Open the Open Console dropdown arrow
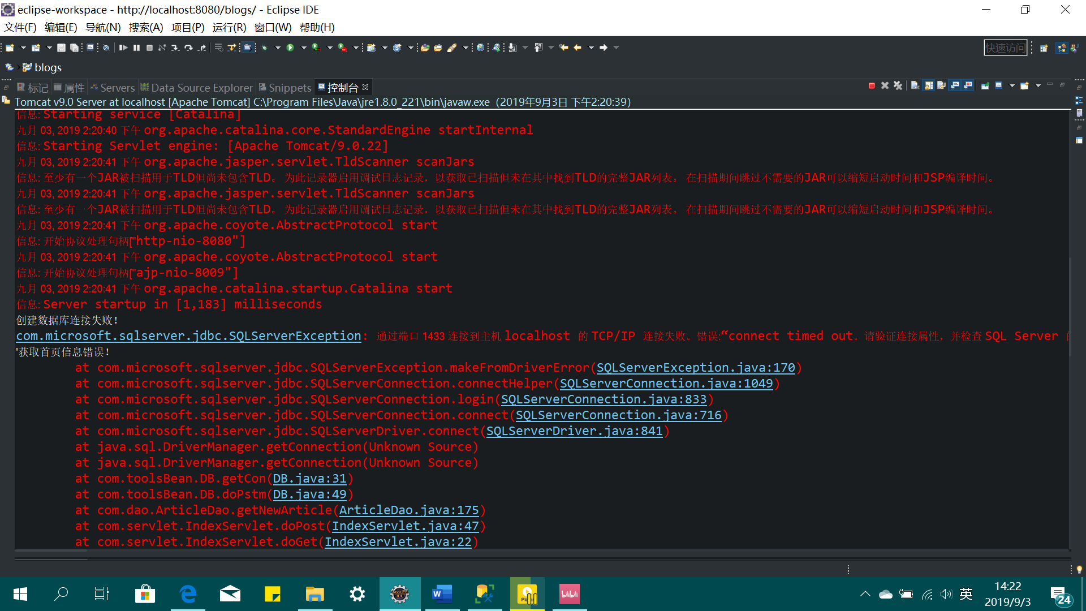This screenshot has height=611, width=1086. (1038, 86)
